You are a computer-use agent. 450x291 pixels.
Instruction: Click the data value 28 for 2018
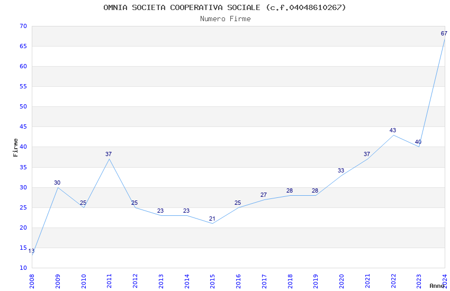(x=290, y=190)
